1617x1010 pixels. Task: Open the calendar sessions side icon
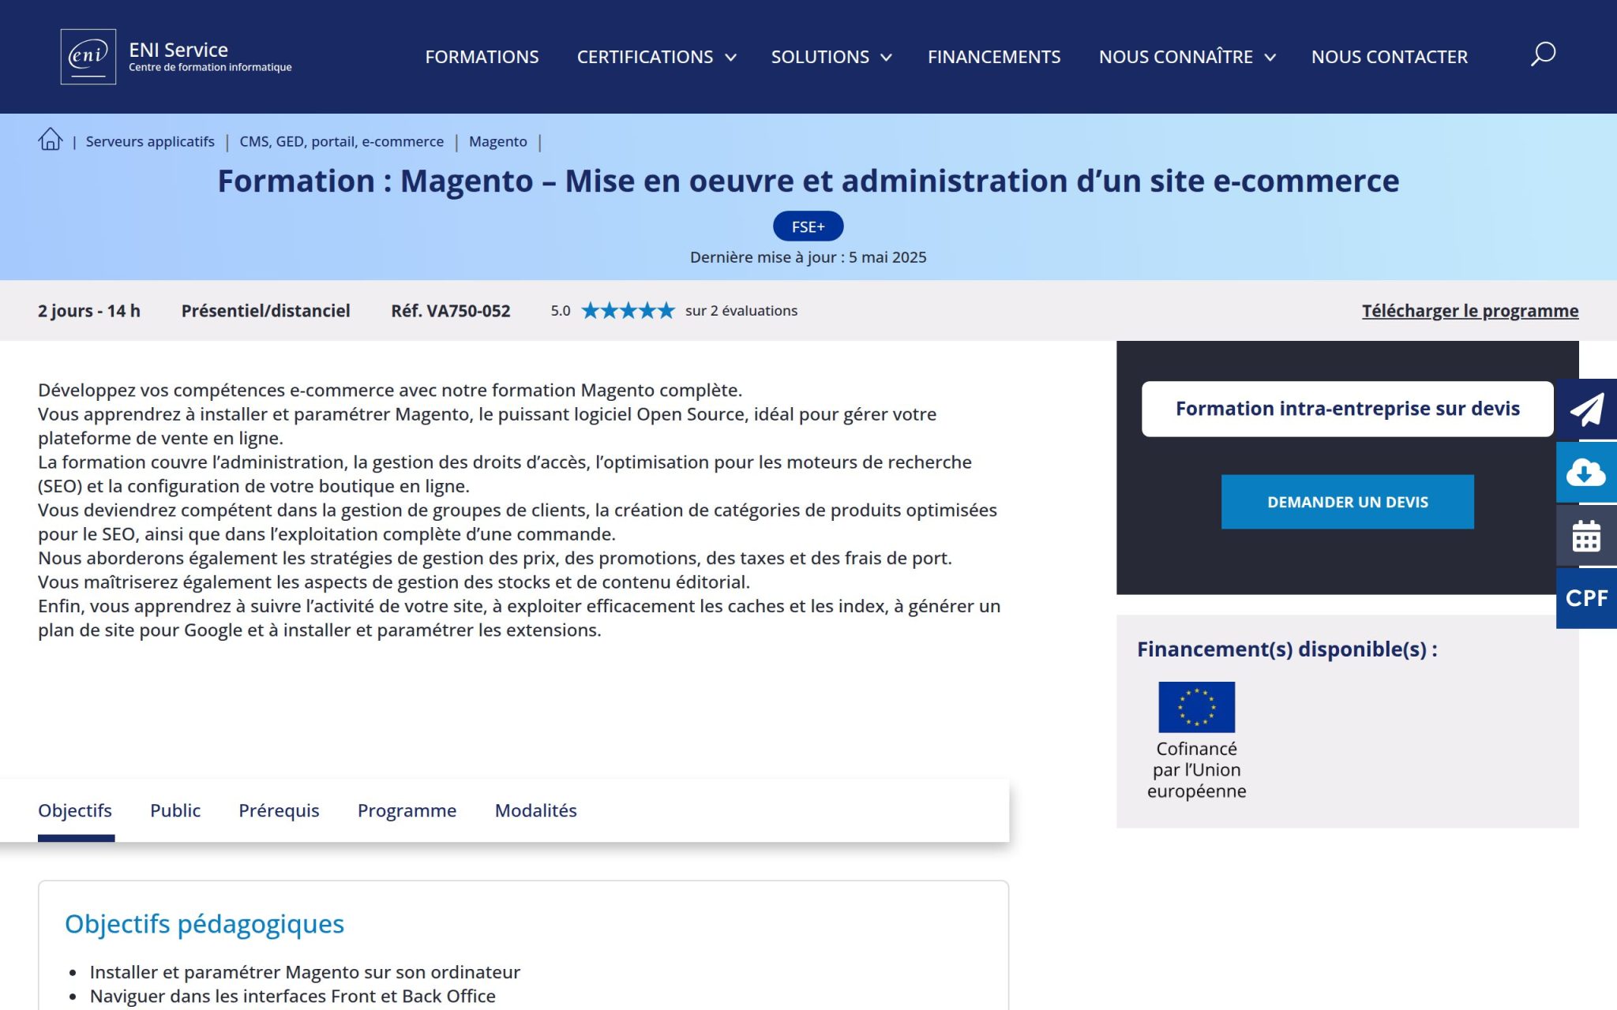coord(1586,535)
